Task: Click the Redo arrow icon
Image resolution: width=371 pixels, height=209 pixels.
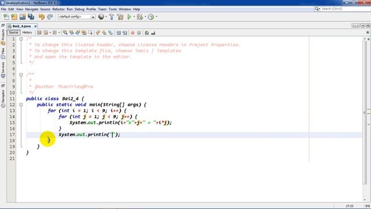Action: (50, 17)
